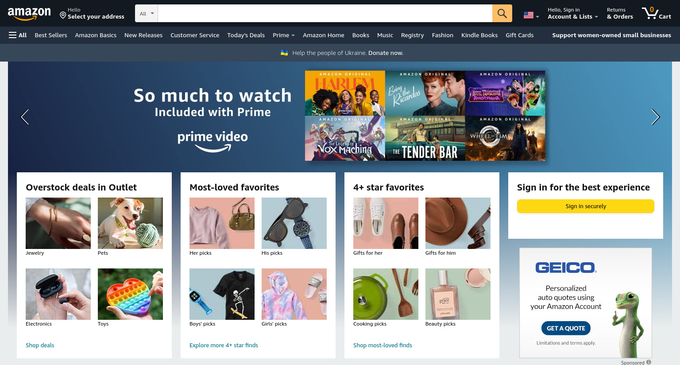
Task: Open Beauty picks image
Action: (x=458, y=294)
